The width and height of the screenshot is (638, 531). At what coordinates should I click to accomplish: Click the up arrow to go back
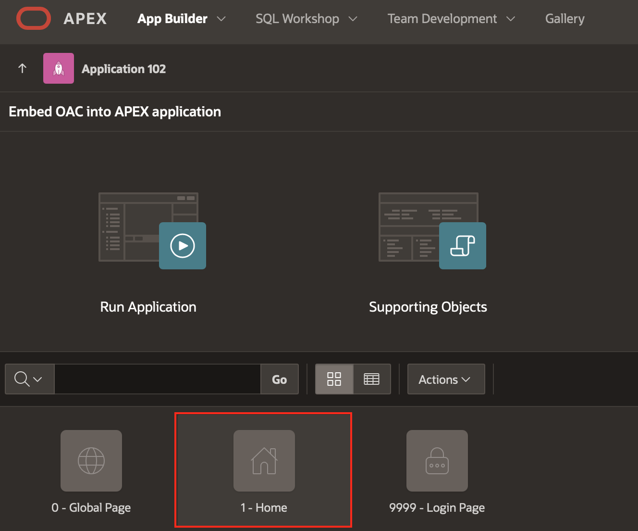22,68
